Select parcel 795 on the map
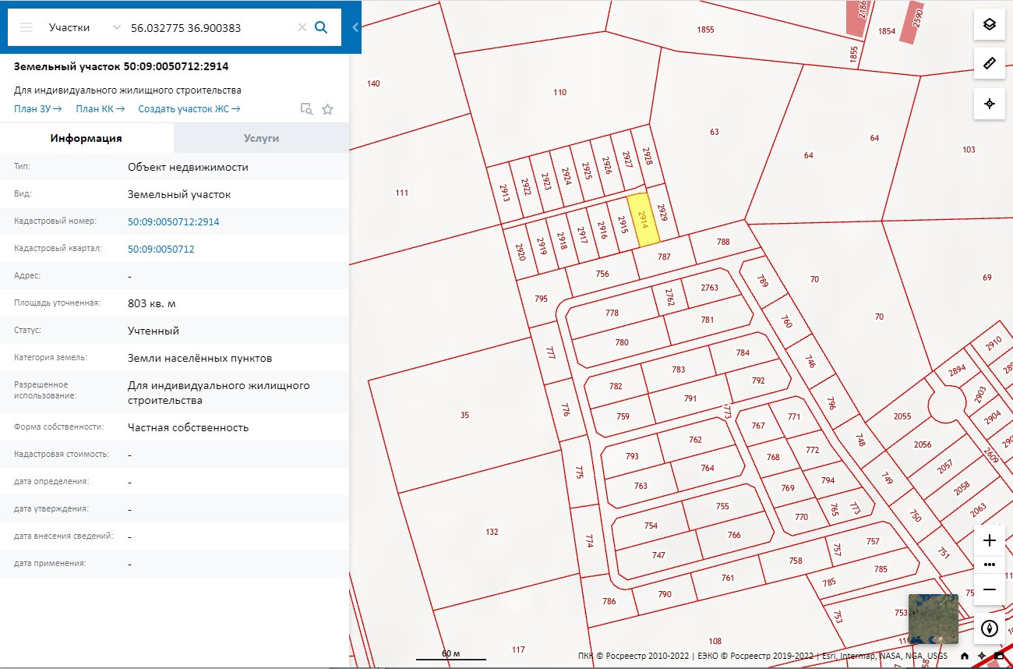Viewport: 1013px width, 669px height. 542,299
